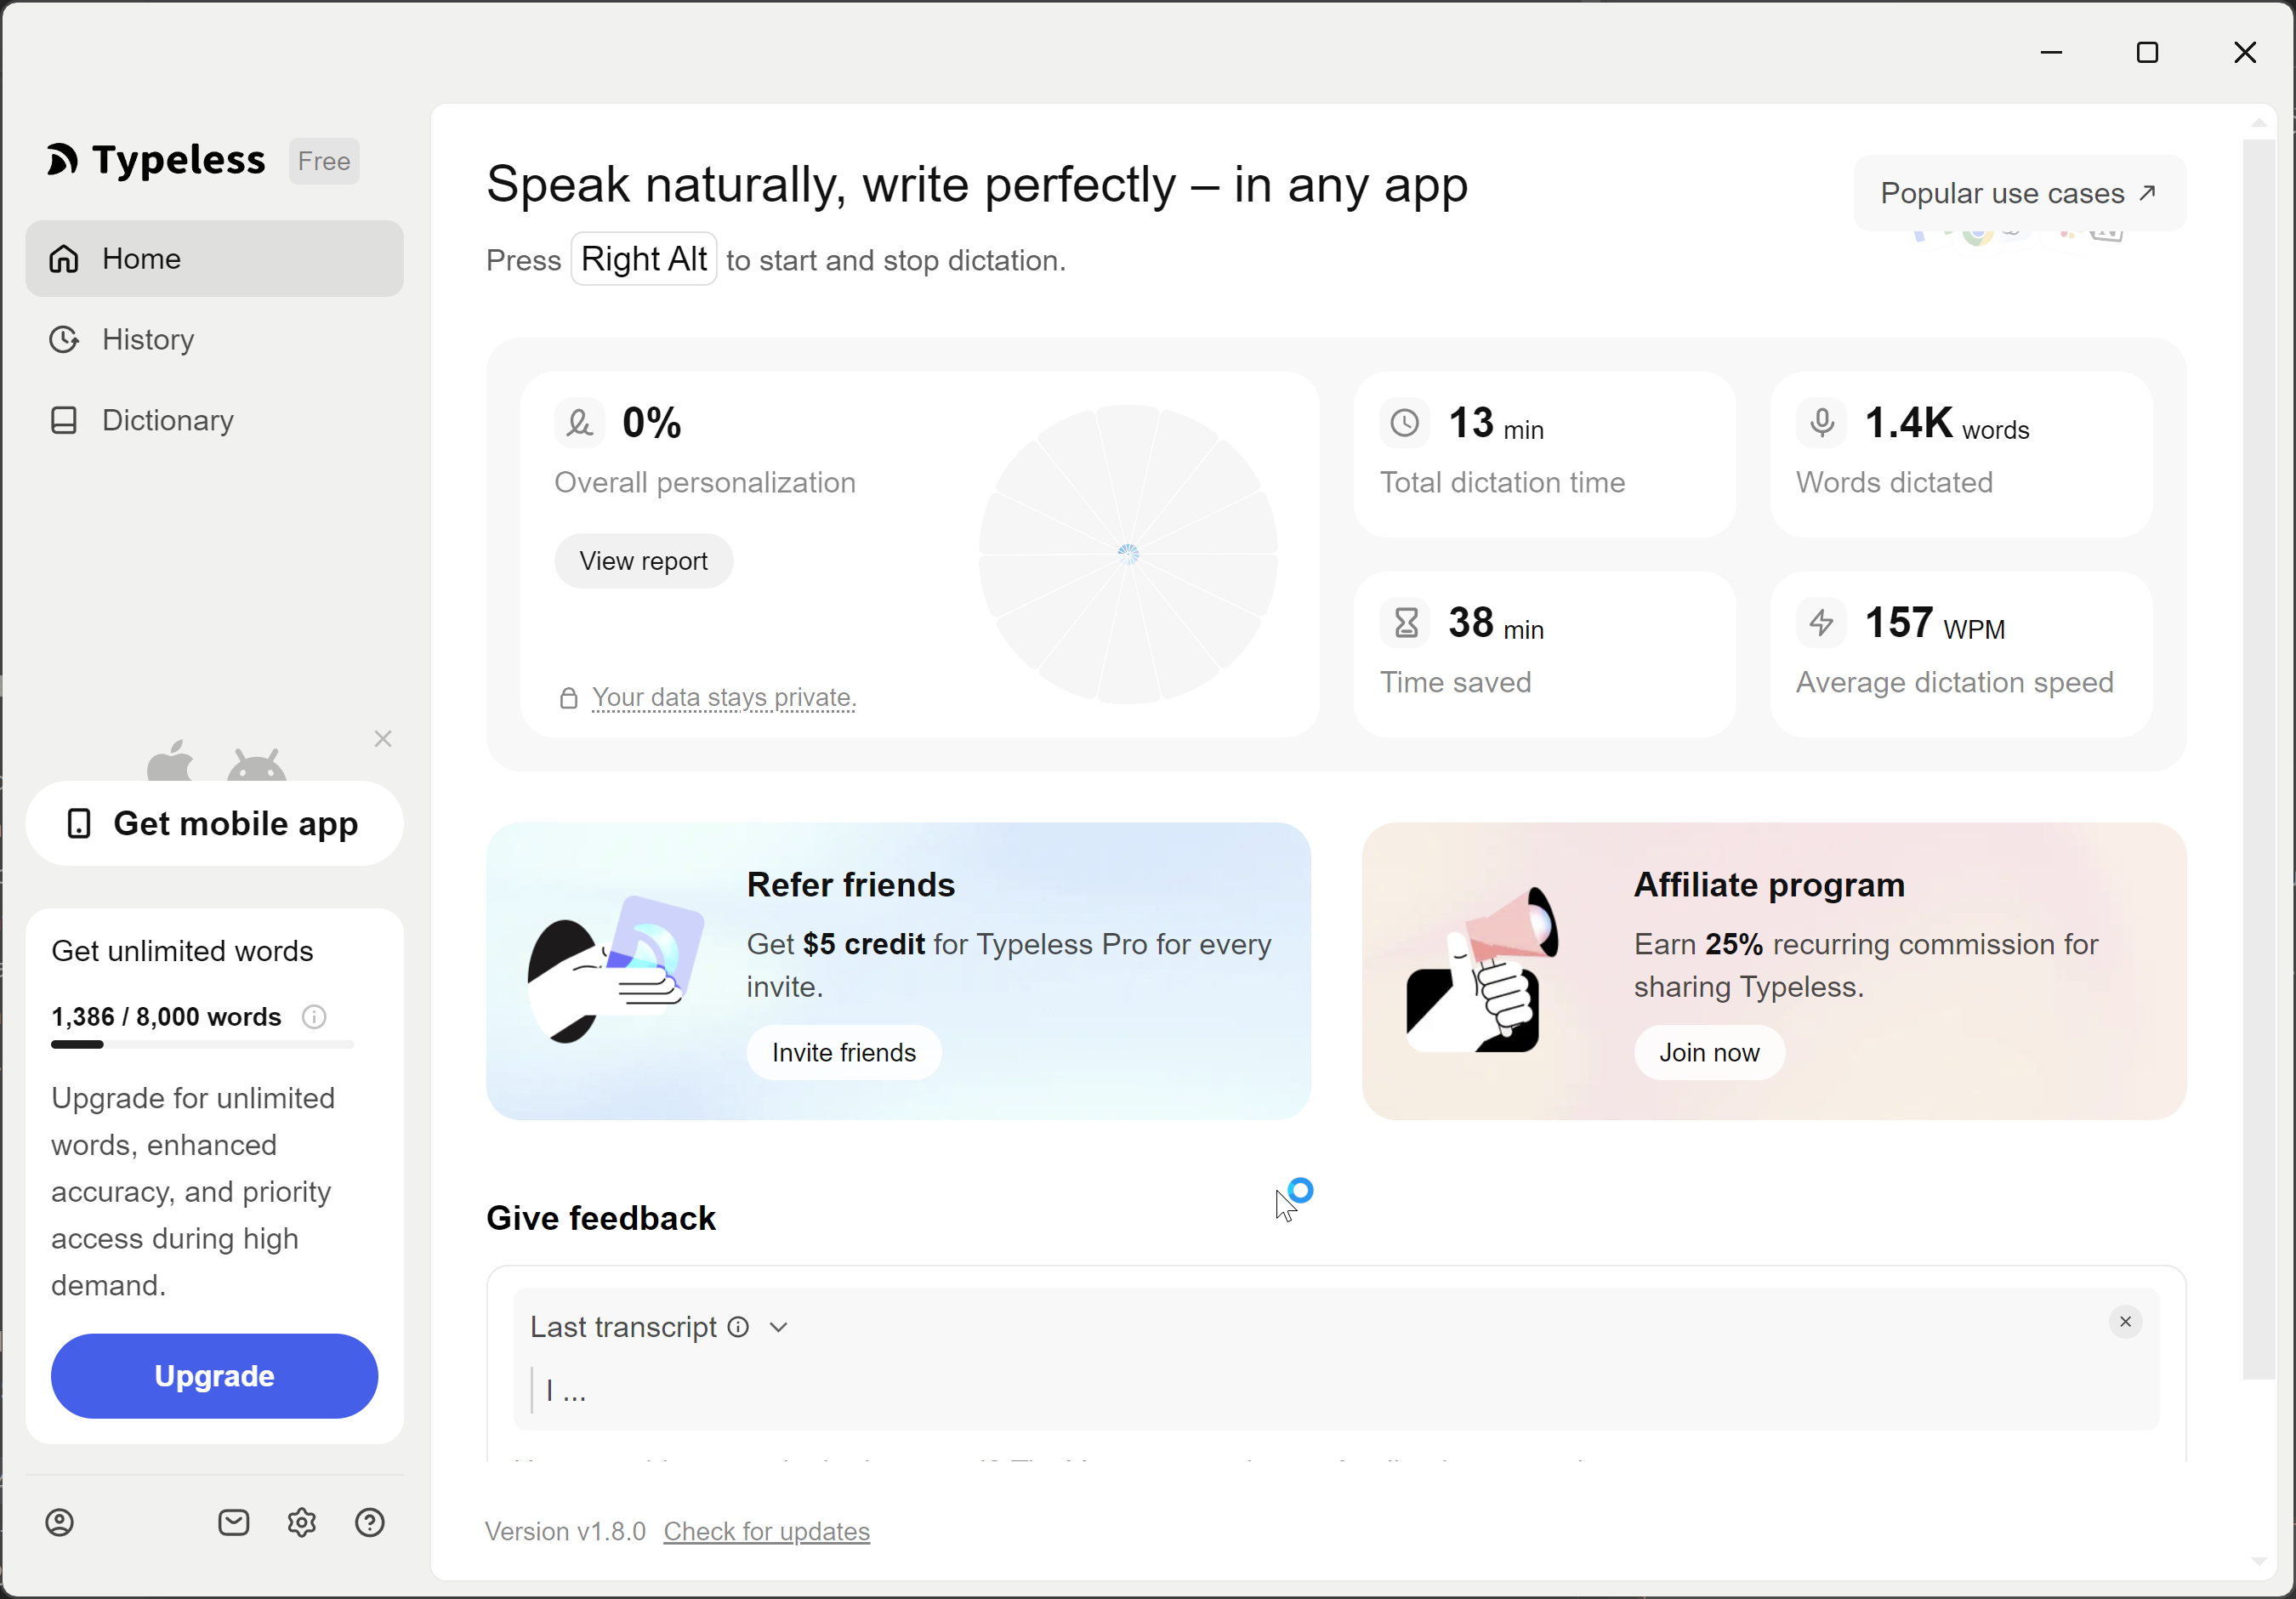Click the Upgrade button
This screenshot has width=2296, height=1599.
click(x=214, y=1376)
